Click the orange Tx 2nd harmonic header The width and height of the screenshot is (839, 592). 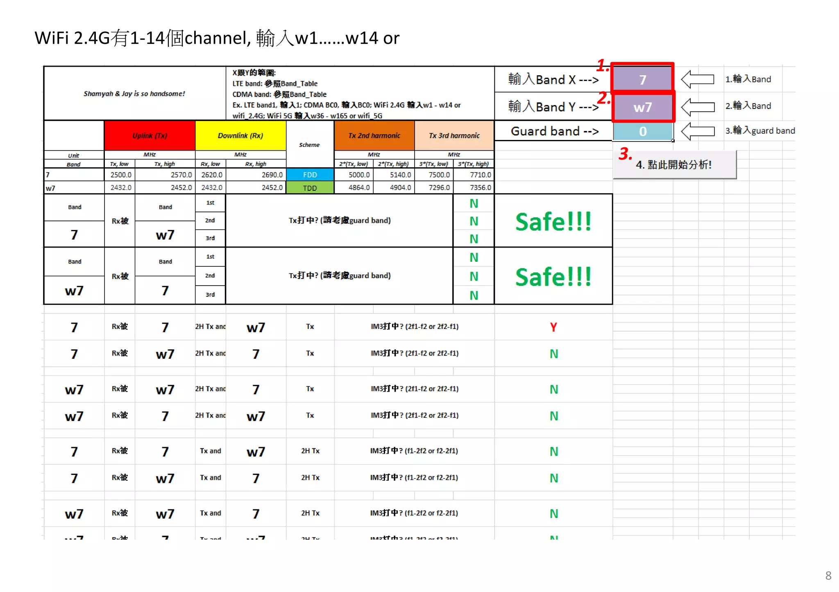point(374,135)
